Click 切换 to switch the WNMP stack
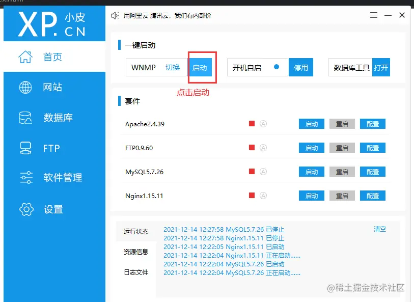 point(173,67)
